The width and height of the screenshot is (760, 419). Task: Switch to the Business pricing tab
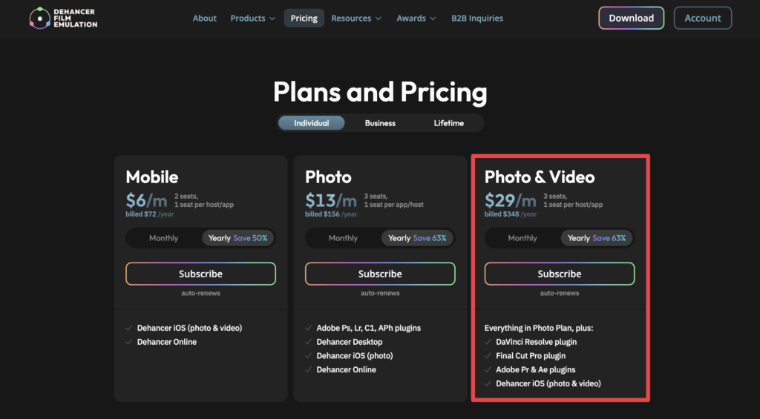pos(380,123)
